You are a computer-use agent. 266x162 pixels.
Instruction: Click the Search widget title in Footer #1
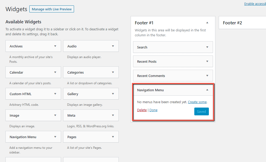click(x=142, y=47)
